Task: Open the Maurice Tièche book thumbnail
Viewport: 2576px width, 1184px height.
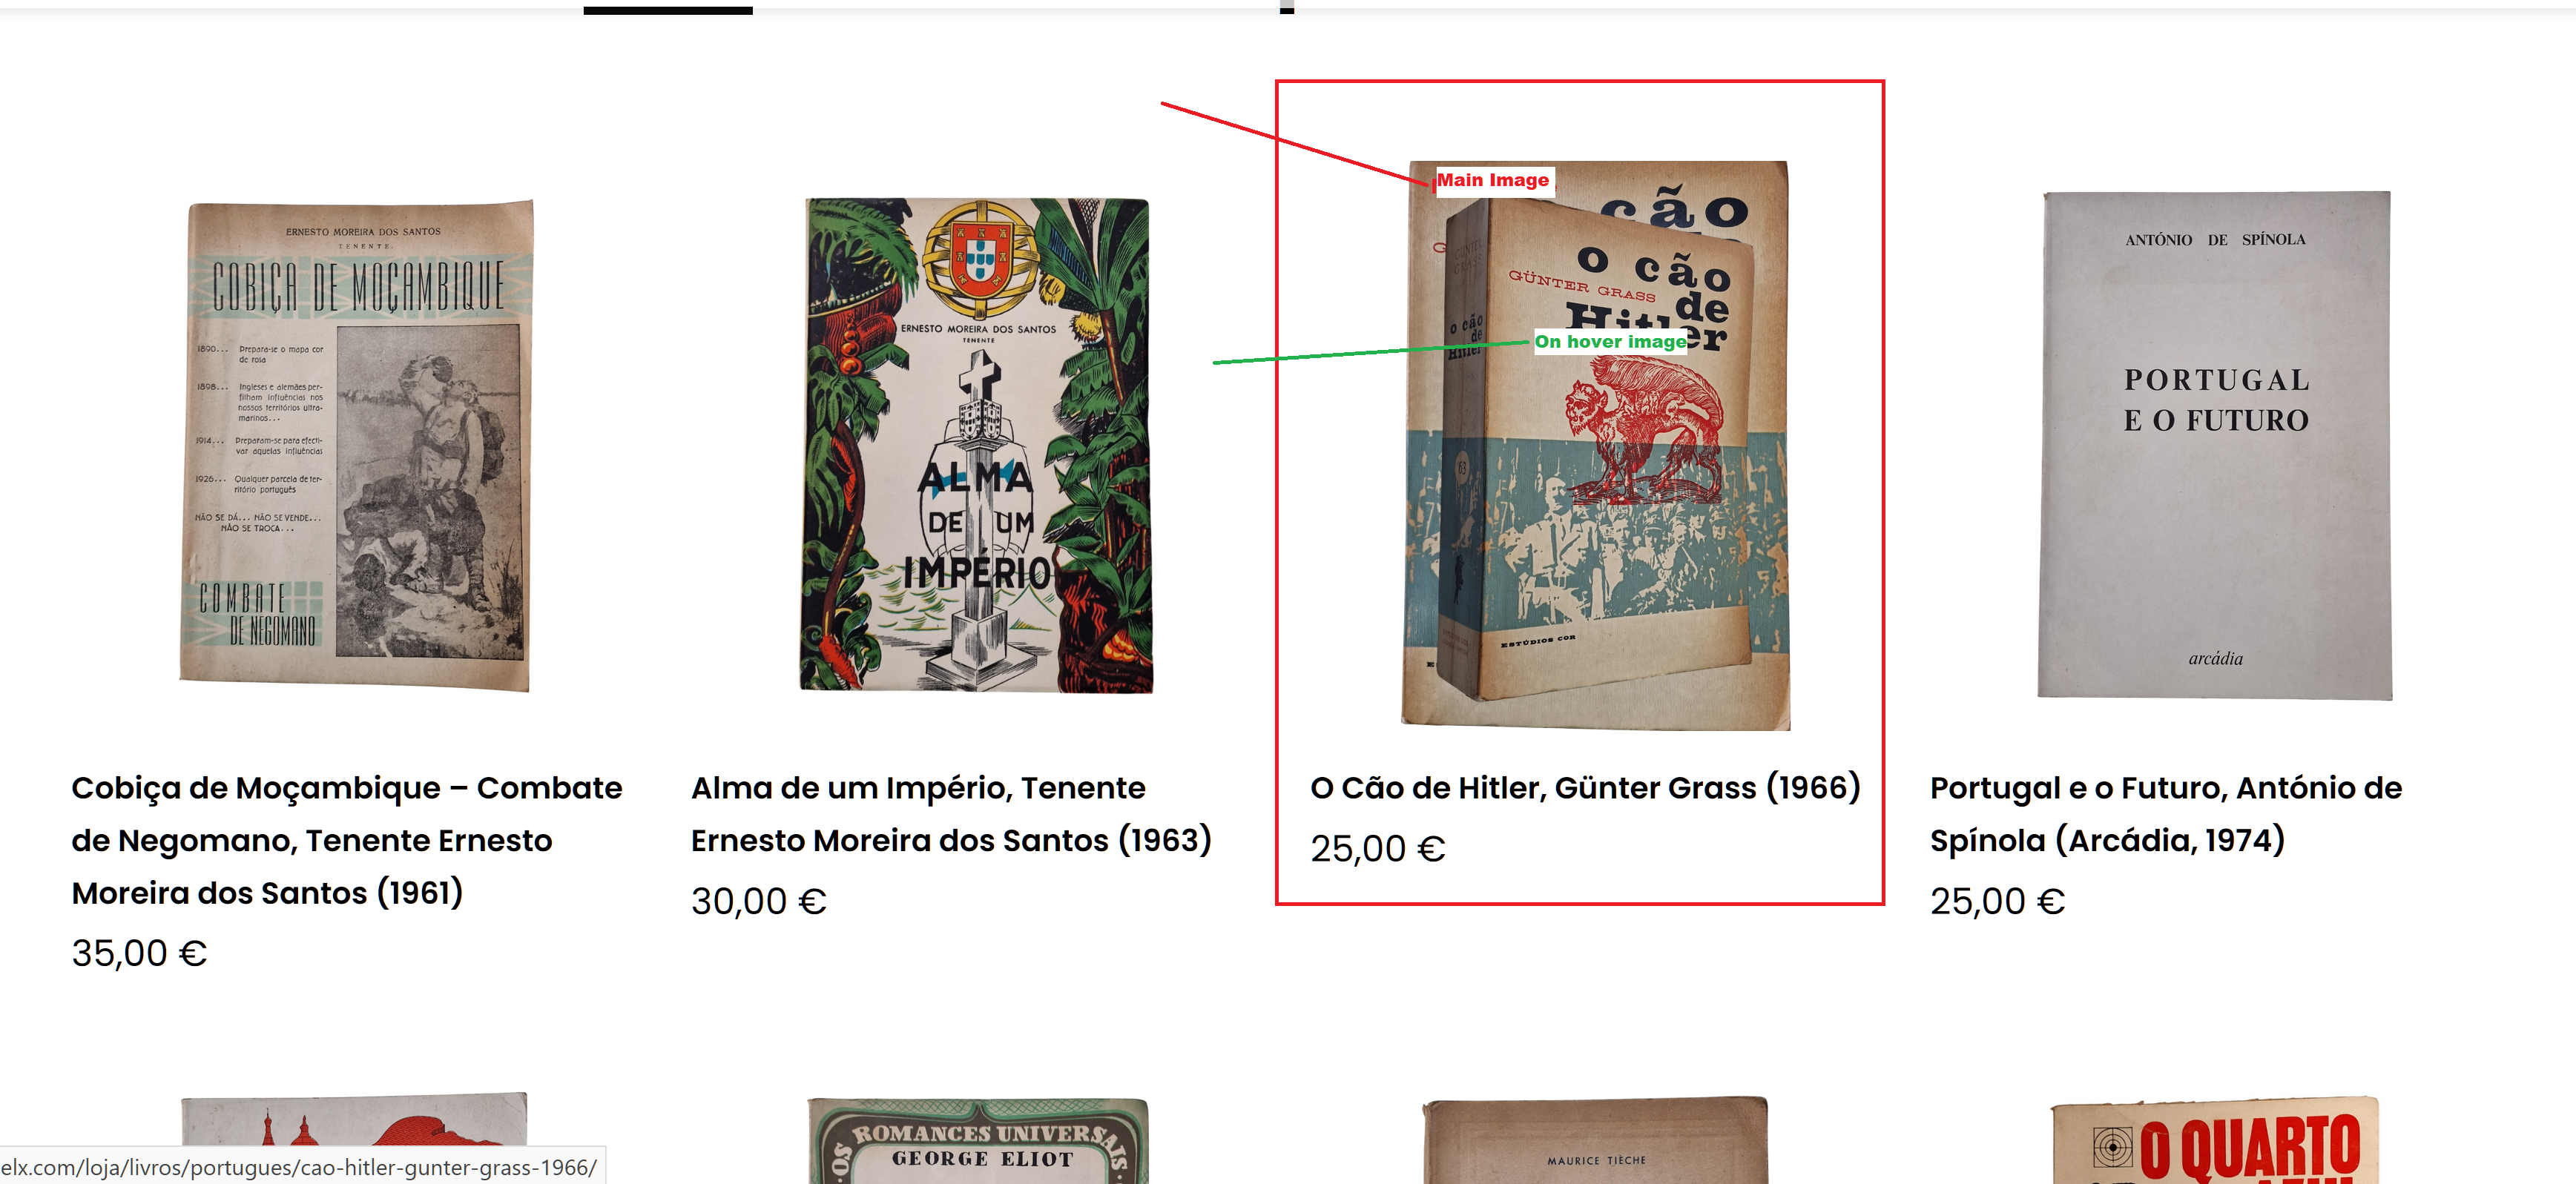Action: click(1596, 1140)
